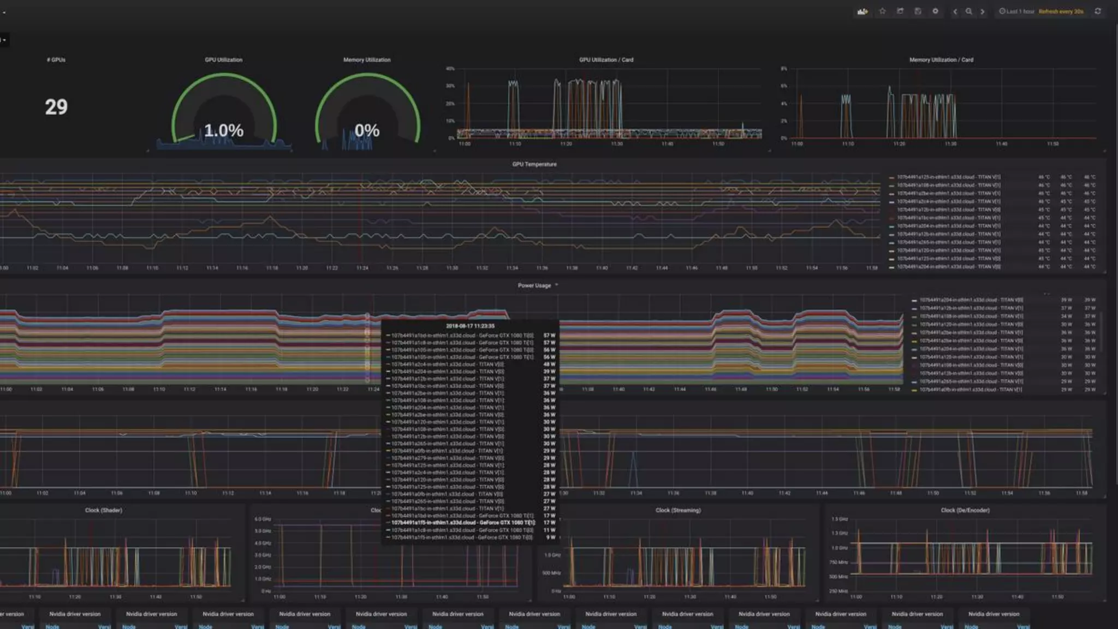
Task: Open the GPU Temperature panel title menu
Action: pyautogui.click(x=534, y=164)
